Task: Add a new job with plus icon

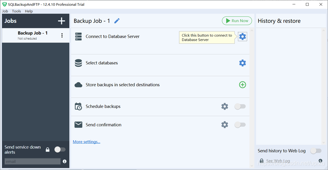Action: 61,21
